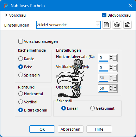Click the Abbrechen button
The height and width of the screenshot is (137, 136).
(70, 129)
